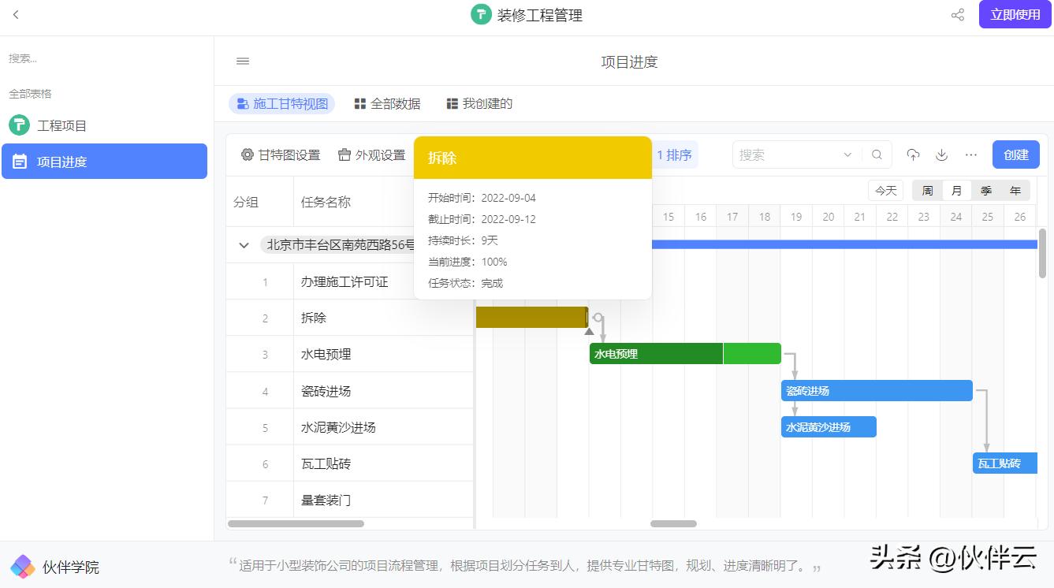Switch to the 我创建的 tab

[x=479, y=103]
